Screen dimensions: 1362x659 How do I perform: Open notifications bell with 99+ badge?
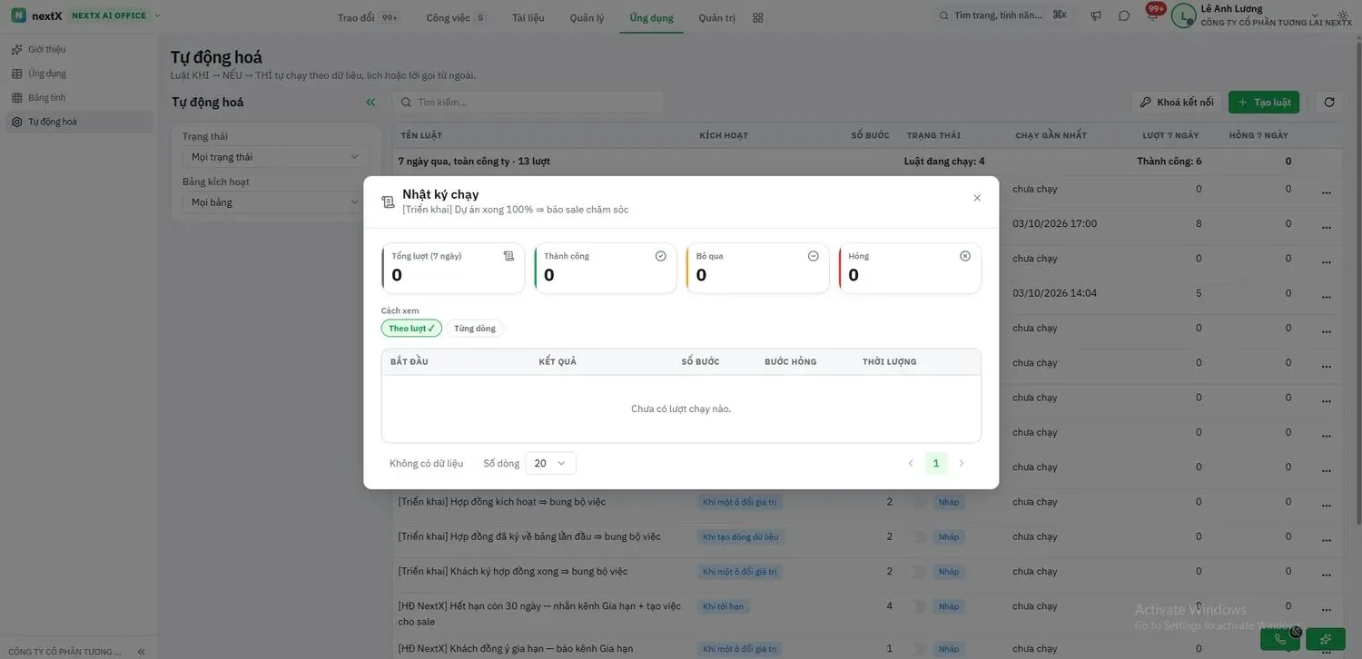point(1153,15)
